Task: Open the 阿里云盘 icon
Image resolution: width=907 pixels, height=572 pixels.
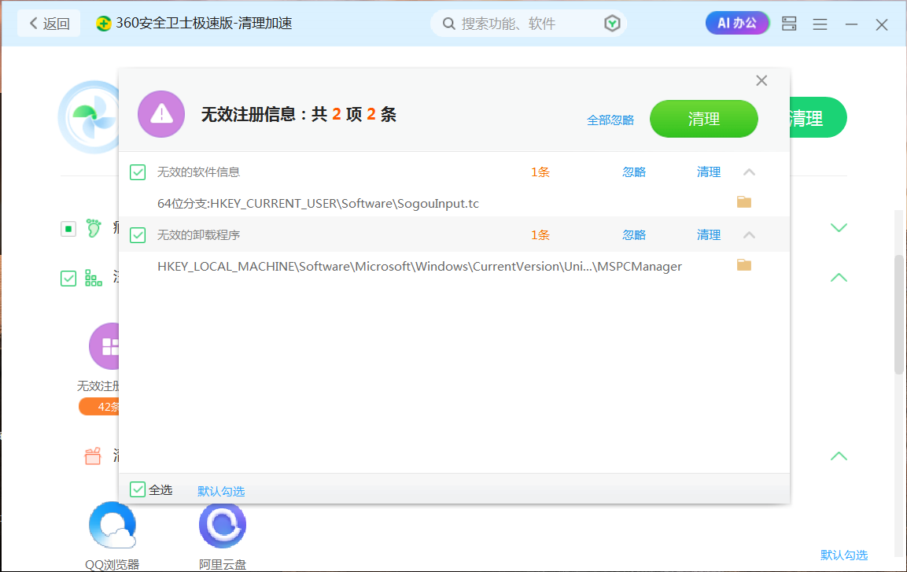Action: 223,525
